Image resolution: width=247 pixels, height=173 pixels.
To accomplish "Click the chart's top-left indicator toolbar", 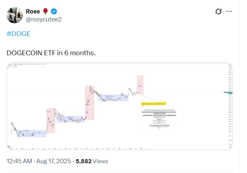I will [27, 64].
